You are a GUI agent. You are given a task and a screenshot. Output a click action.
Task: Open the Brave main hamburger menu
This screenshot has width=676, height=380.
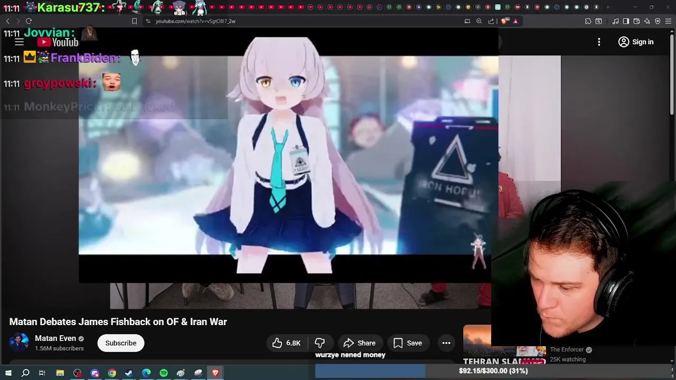(x=668, y=21)
